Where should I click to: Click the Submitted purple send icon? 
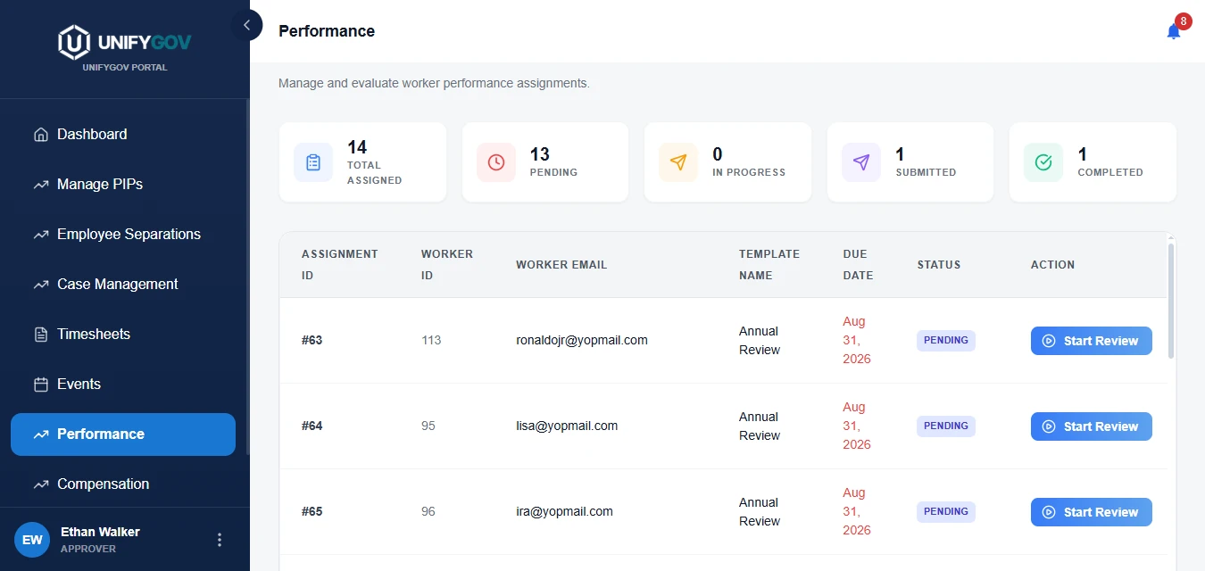861,162
